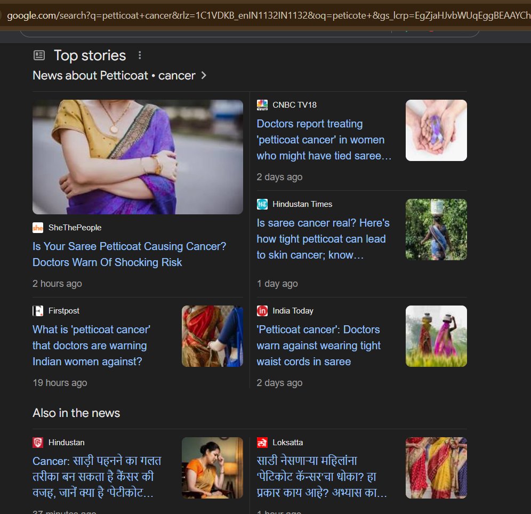531x514 pixels.
Task: Open Hindustan woman with headache thumbnail
Action: 212,468
